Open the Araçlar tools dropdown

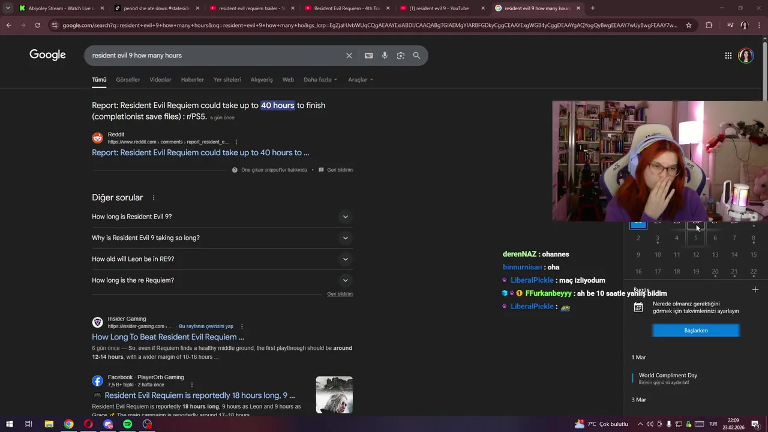(x=361, y=80)
